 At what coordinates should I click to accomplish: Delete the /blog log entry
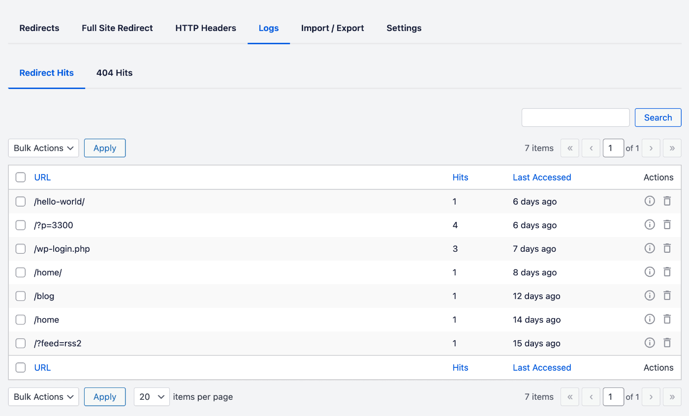[667, 295]
